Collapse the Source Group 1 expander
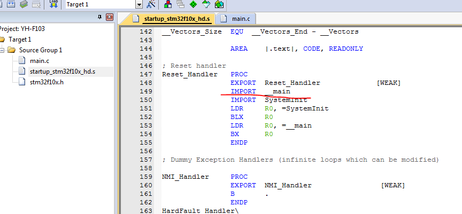This screenshot has width=462, height=214. [2, 50]
